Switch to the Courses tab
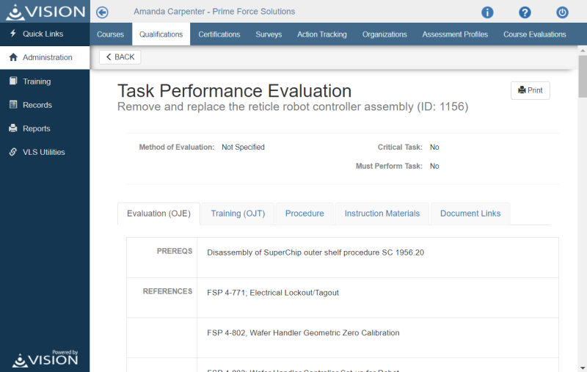This screenshot has width=587, height=372. coord(110,34)
